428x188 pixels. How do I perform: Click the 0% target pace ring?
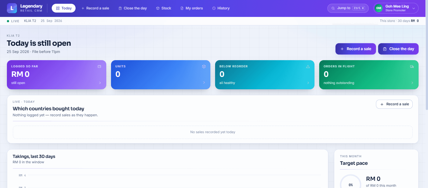click(x=351, y=184)
